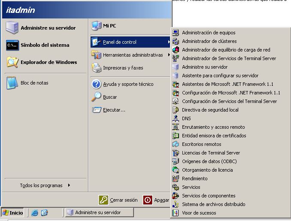Viewport: 291px width, 221px height.
Task: Click Todos los programas label
Action: 41,185
